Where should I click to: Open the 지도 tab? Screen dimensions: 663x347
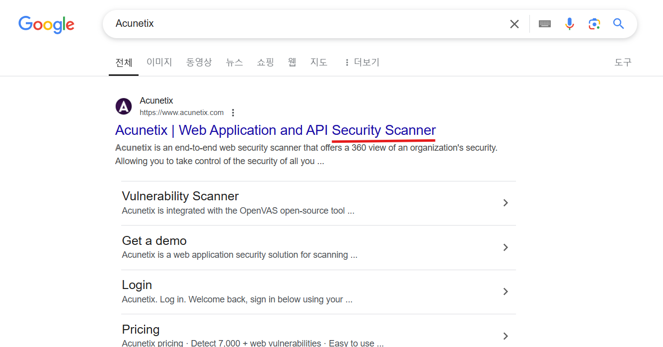319,62
